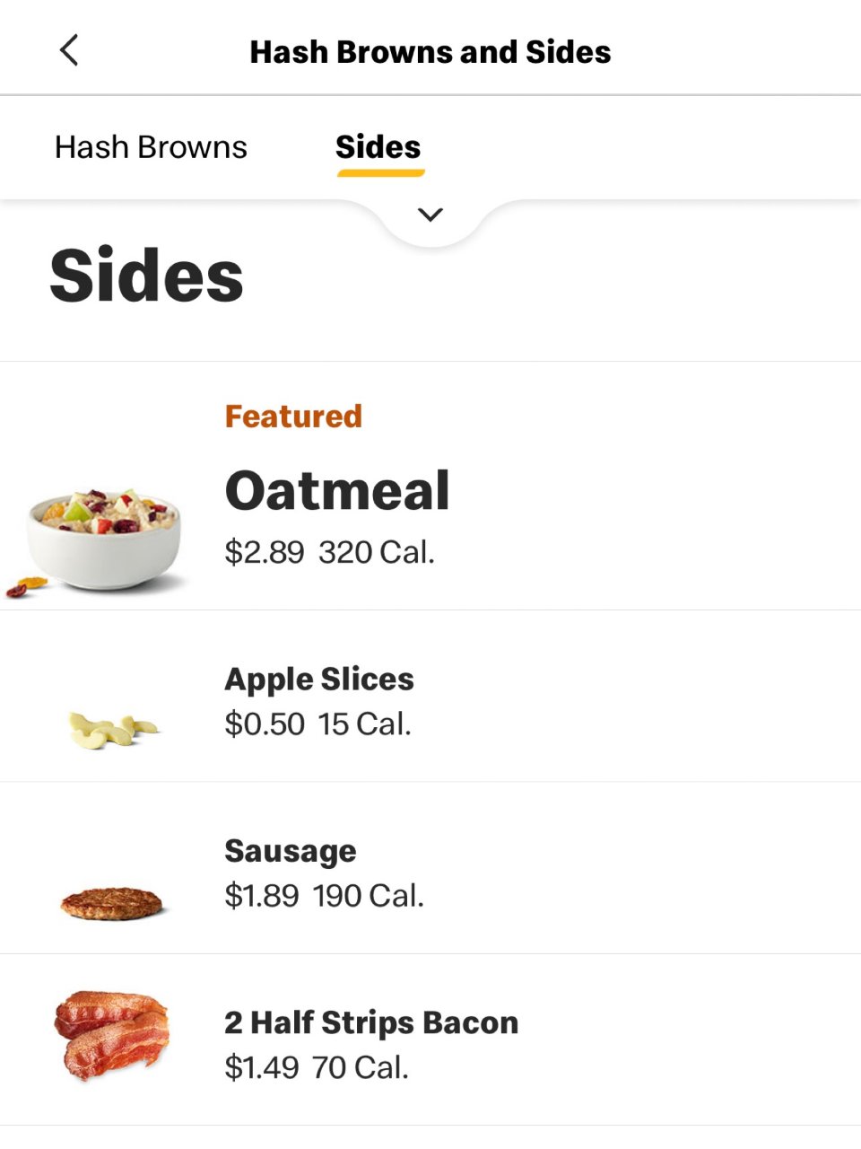Expand the category chevron below the tabs
861x1149 pixels.
(430, 215)
